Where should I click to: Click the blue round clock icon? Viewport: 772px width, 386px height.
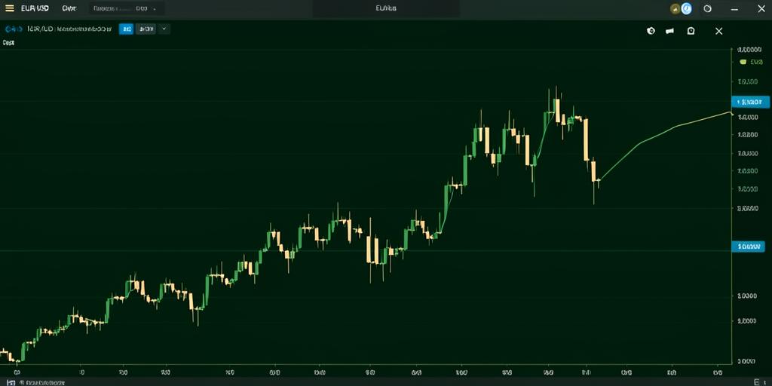pos(686,8)
